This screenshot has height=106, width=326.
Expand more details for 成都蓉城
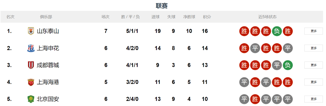coord(314,65)
